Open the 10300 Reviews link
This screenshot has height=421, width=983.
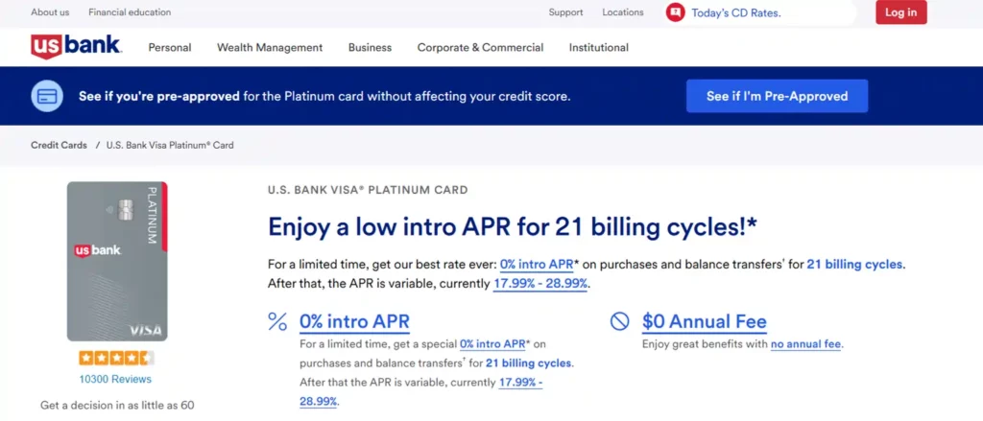coord(116,379)
